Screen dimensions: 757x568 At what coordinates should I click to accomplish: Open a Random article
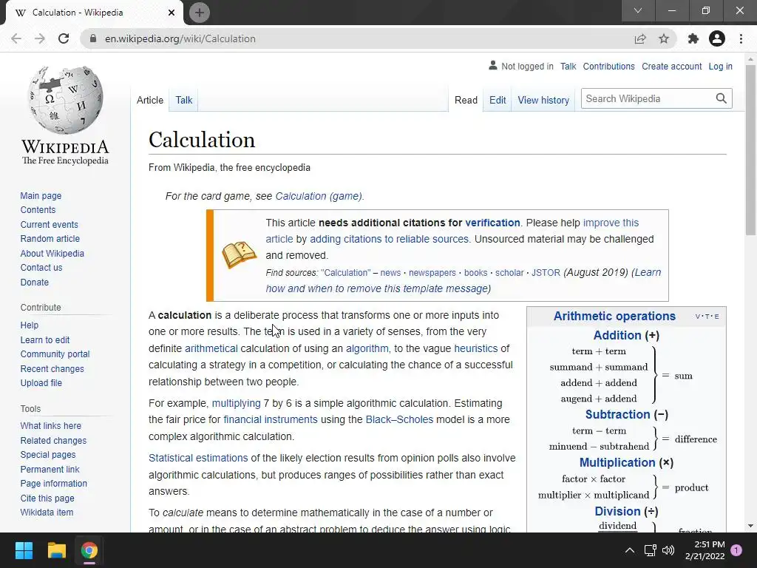[x=50, y=239]
